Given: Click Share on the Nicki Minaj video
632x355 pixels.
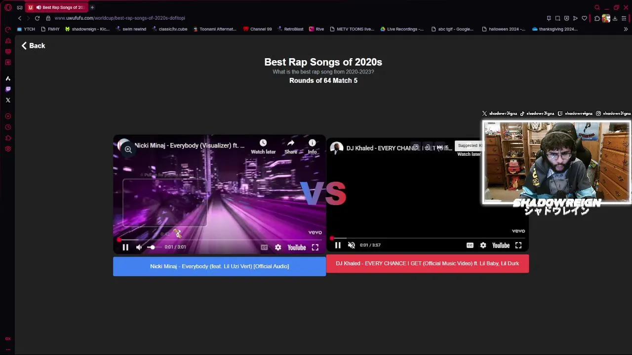Looking at the screenshot, I should point(291,146).
